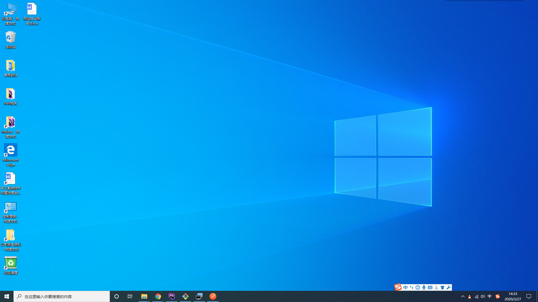Open the Sogou toolbar soft keyboard icon

[430, 287]
